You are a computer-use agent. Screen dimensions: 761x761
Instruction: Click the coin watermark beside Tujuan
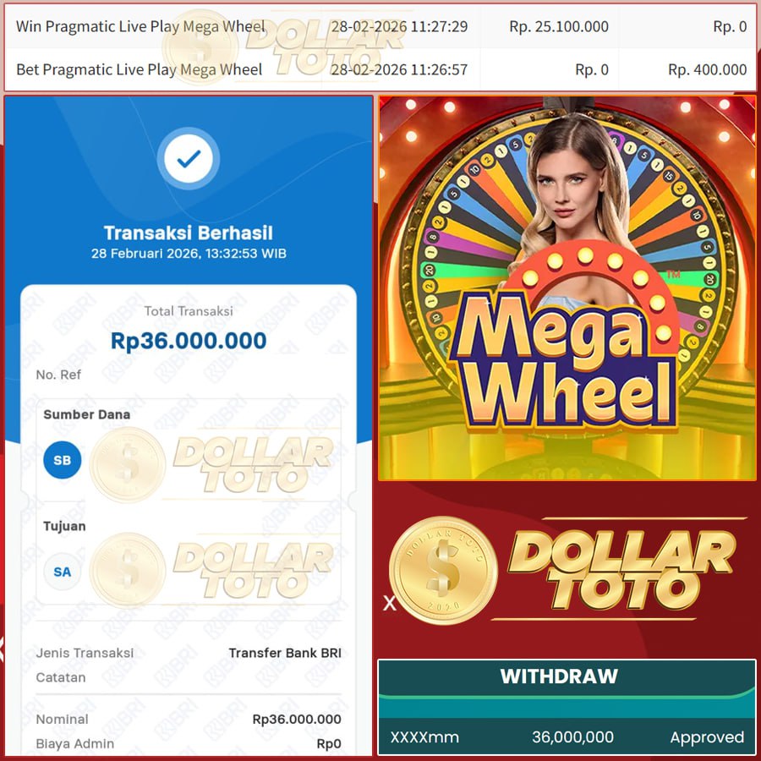128,570
